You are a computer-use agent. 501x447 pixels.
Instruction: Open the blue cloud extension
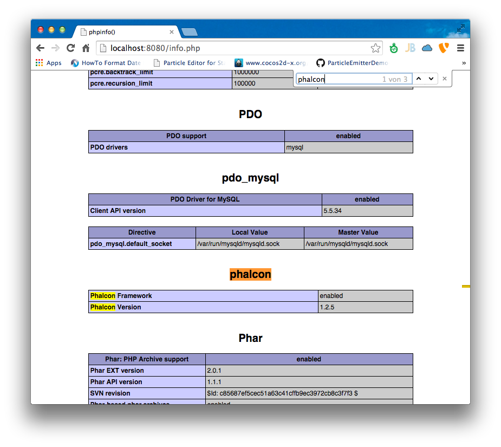tap(427, 48)
